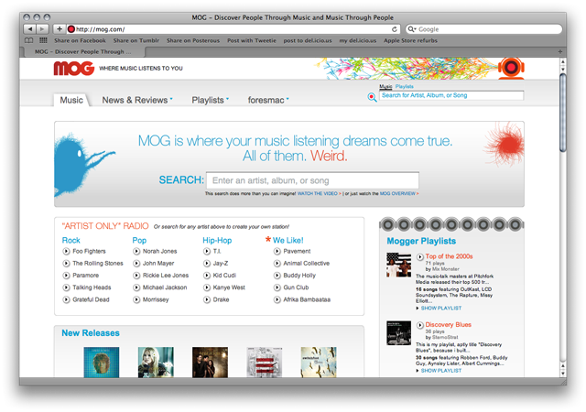Open the foresmac user dropdown menu
The width and height of the screenshot is (586, 412).
[x=268, y=100]
